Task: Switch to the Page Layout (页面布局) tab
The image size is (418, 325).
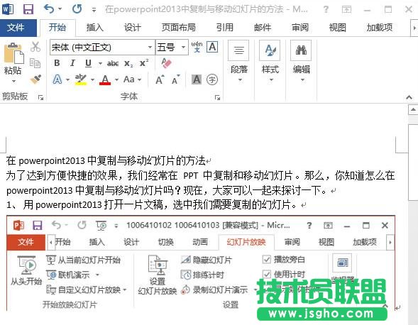Action: click(x=178, y=28)
